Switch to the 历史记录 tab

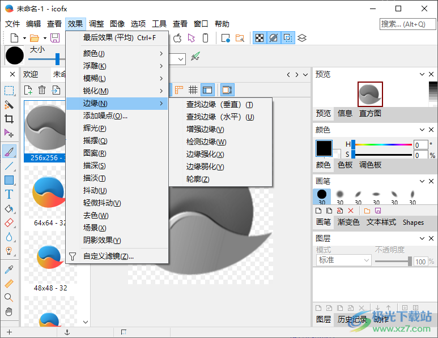pyautogui.click(x=352, y=319)
